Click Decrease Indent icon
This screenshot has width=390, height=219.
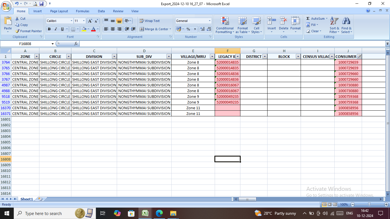click(126, 29)
